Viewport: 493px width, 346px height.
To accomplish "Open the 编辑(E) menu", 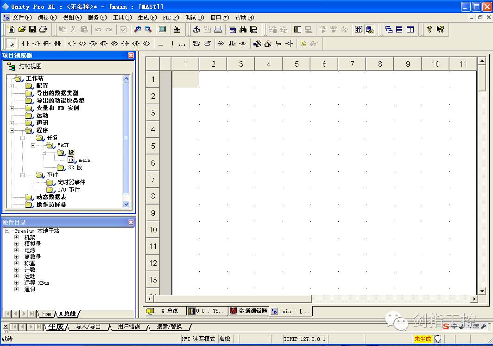I will click(x=47, y=18).
